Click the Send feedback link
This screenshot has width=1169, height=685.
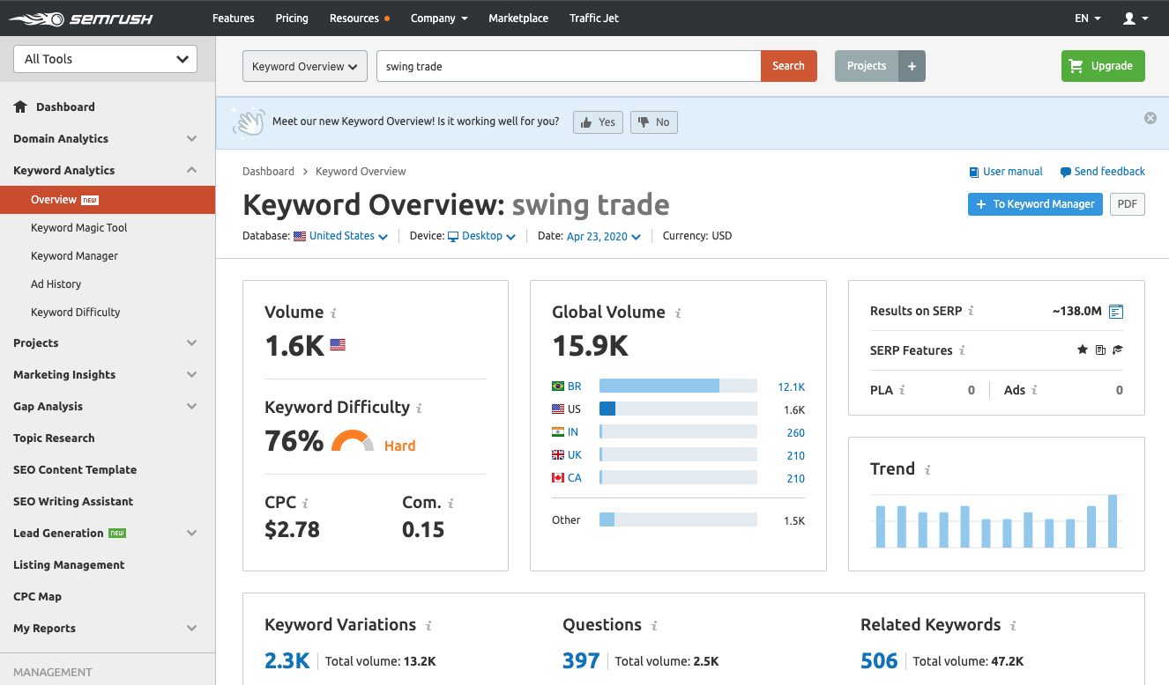1103,172
